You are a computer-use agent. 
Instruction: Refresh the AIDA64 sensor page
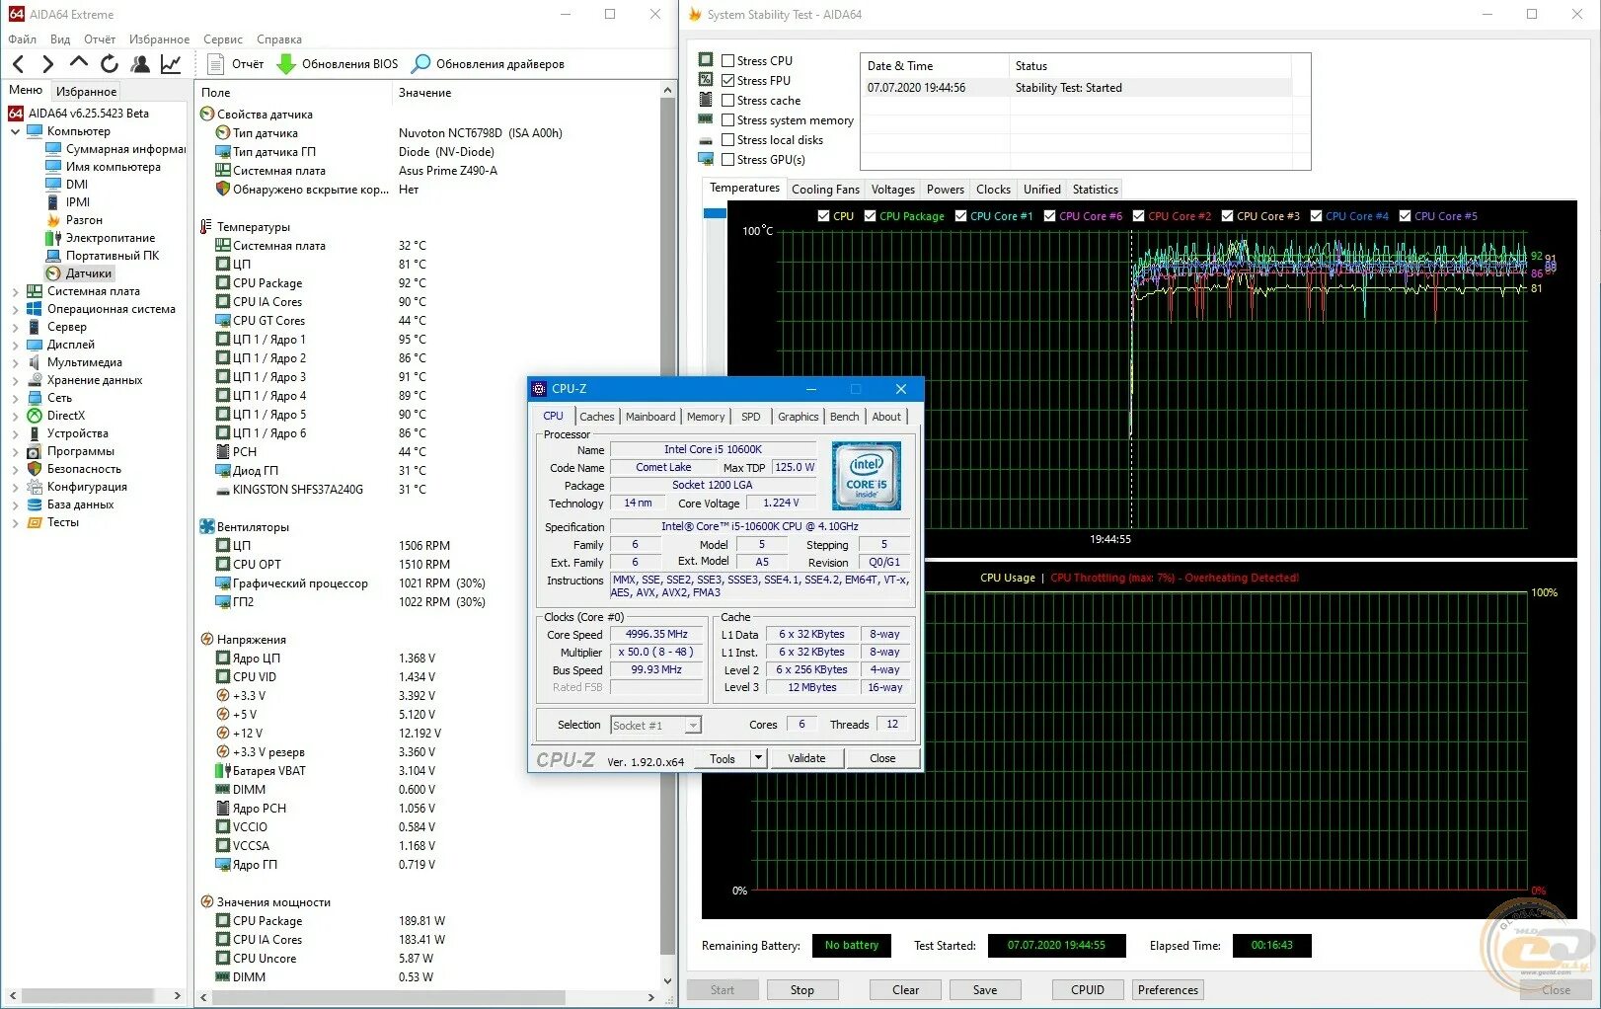(110, 64)
